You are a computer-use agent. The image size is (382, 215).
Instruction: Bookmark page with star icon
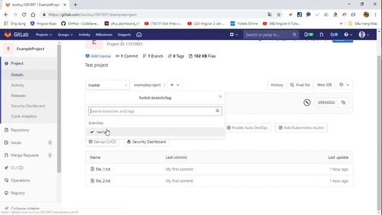coord(279,14)
